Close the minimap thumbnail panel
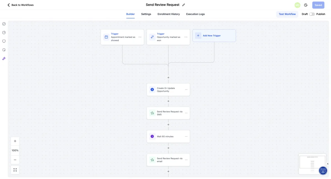Image resolution: width=331 pixels, height=179 pixels. [328, 164]
